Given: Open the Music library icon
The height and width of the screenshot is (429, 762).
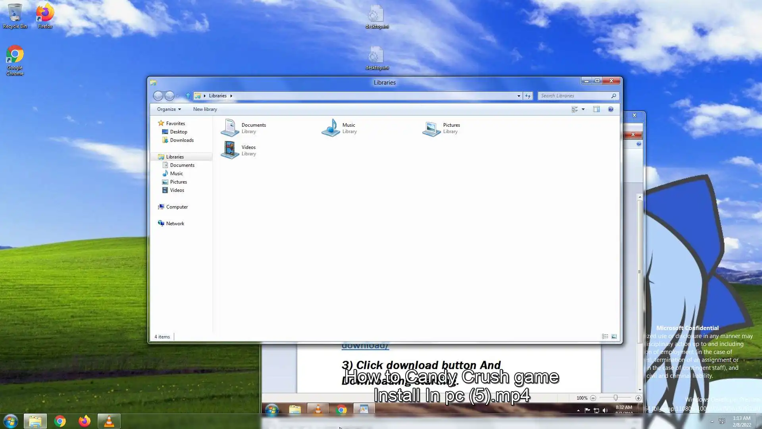Looking at the screenshot, I should point(331,128).
